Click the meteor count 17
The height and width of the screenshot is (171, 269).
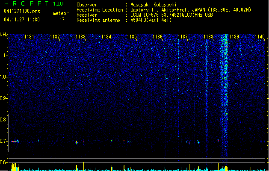coord(62,20)
